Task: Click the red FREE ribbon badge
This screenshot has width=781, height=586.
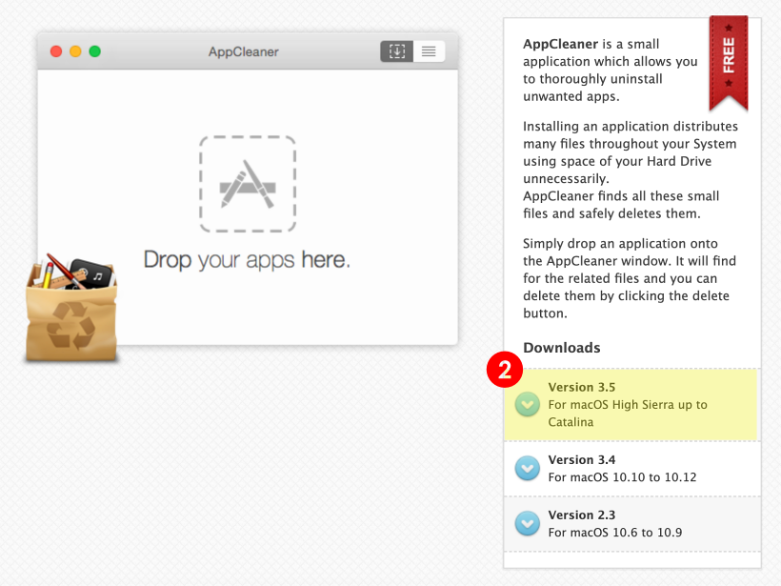Action: (729, 63)
